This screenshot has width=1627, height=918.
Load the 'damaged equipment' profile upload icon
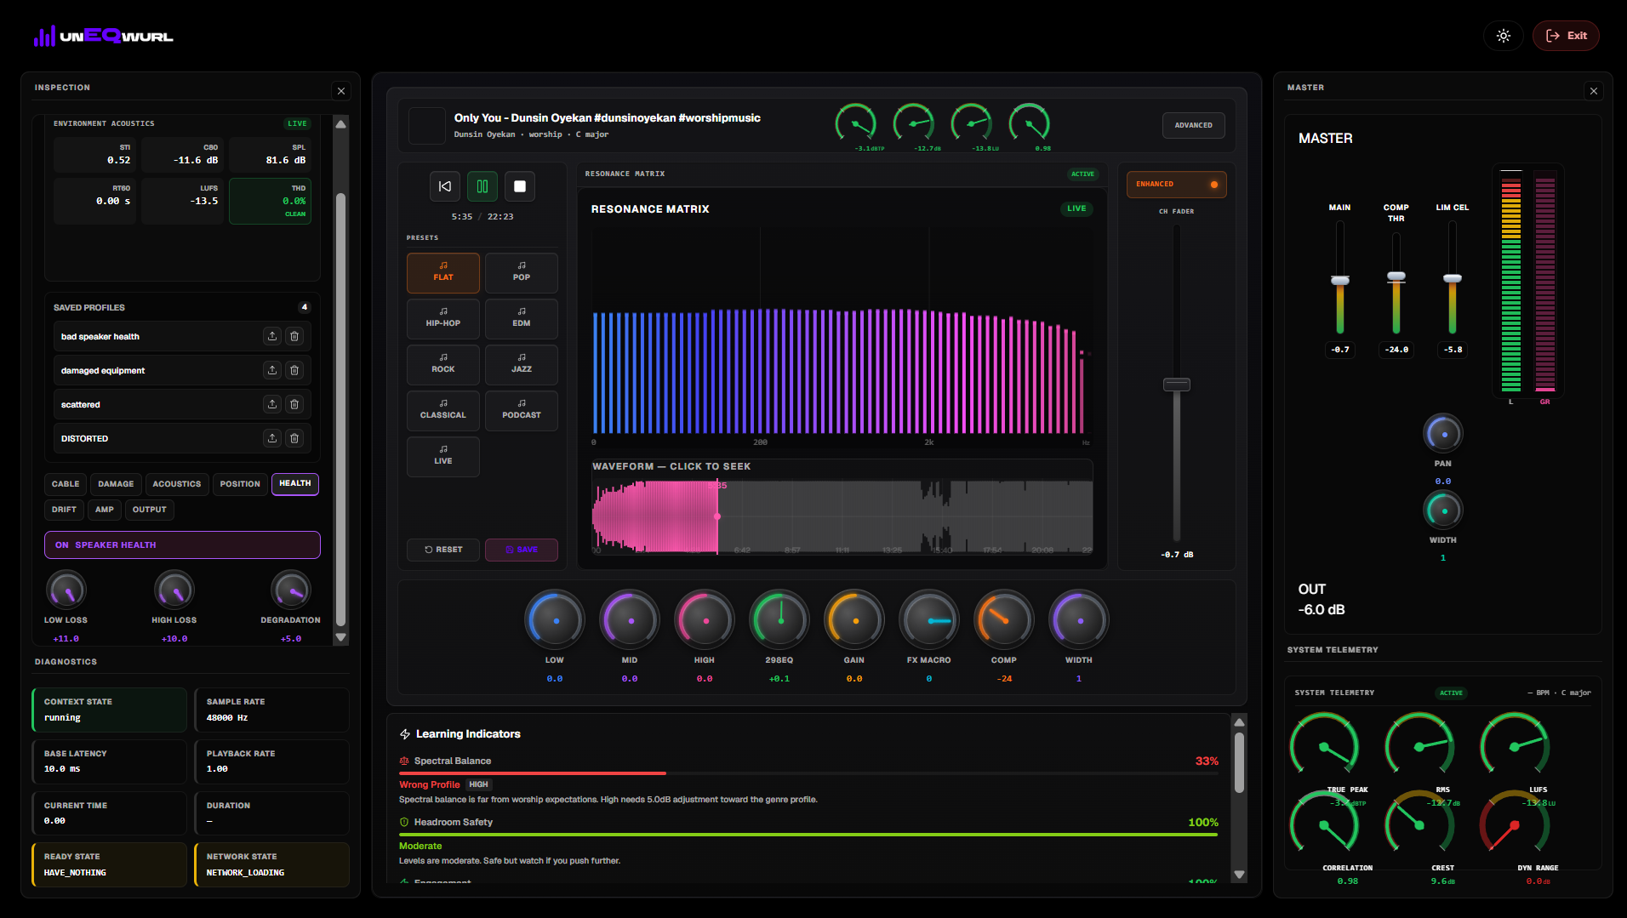(x=272, y=370)
